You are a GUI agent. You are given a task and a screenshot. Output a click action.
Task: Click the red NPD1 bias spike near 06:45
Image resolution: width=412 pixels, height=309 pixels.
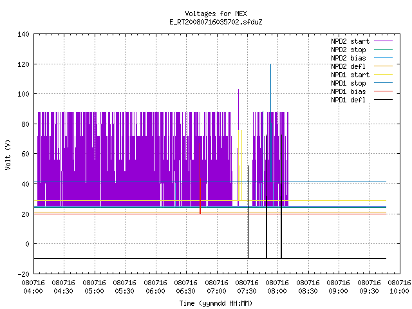tap(200, 179)
